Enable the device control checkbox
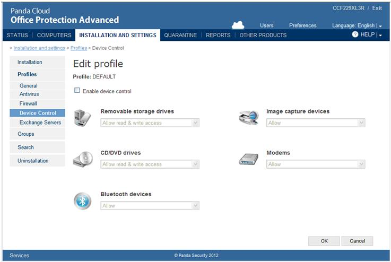Screen dimensions: 391x262 point(77,90)
